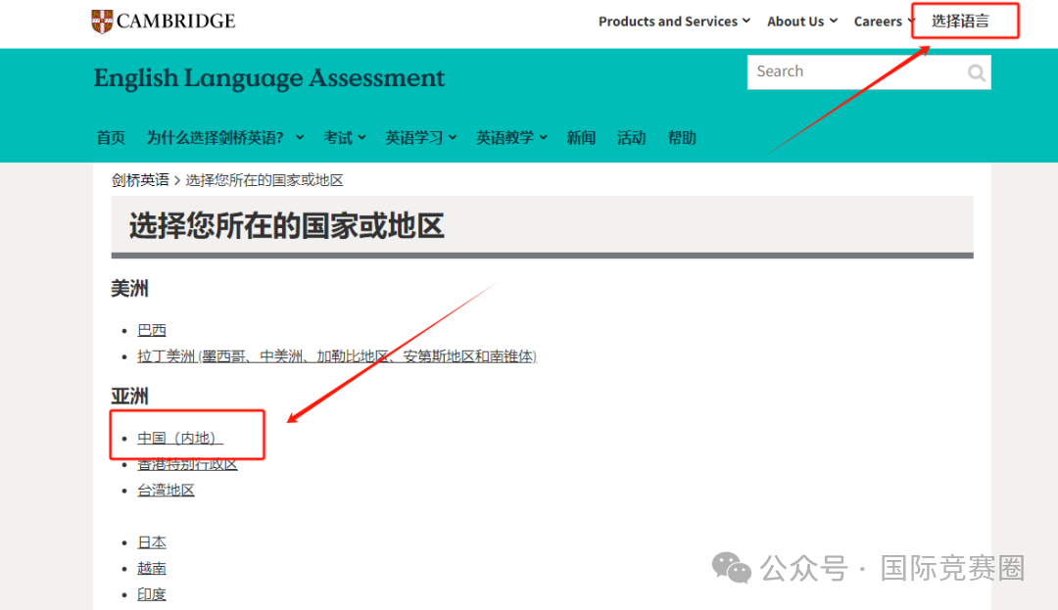Click 选择您所在的国家或地区 breadcrumb text
The height and width of the screenshot is (610, 1058).
pyautogui.click(x=264, y=180)
